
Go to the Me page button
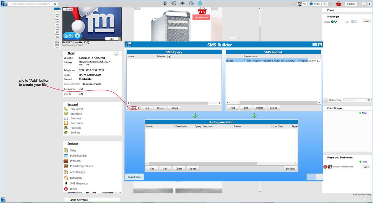[302, 4]
